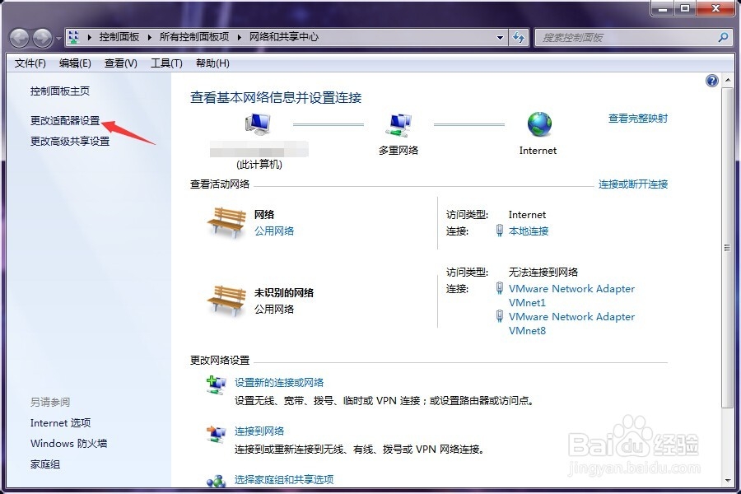Open VMware Network Adapter VMnet8 link
The height and width of the screenshot is (494, 741).
click(571, 316)
